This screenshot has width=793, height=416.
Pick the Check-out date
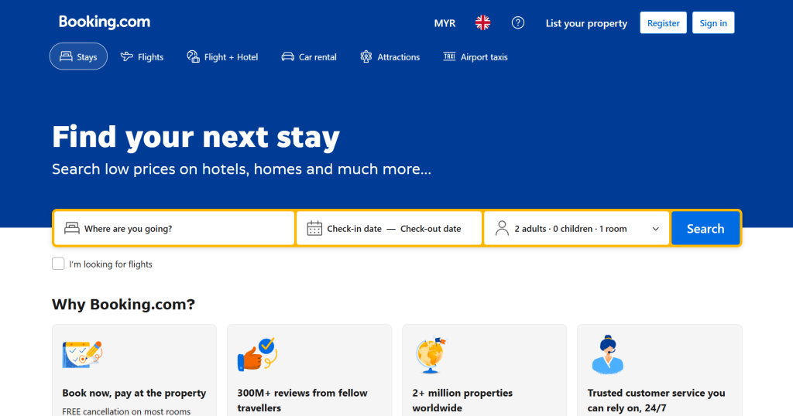(x=431, y=229)
